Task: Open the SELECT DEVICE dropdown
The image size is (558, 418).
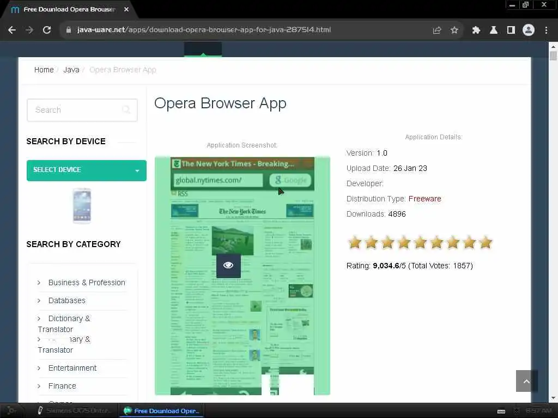Action: [x=87, y=170]
